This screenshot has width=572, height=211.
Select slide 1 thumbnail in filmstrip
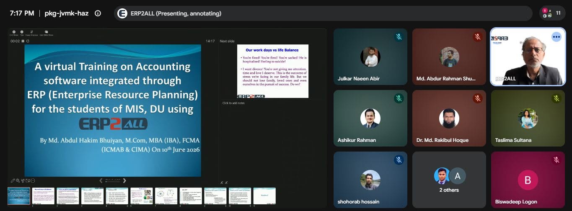point(19,196)
